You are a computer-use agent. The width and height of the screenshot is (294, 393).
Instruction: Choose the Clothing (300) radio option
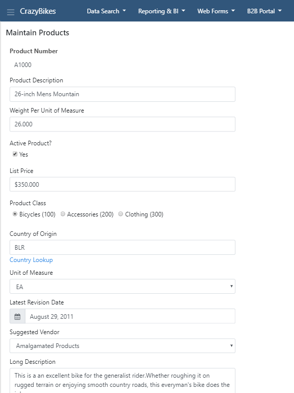click(x=120, y=214)
